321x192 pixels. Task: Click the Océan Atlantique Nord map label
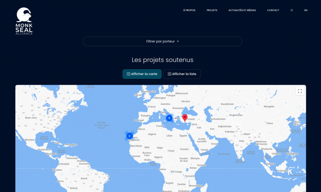pyautogui.click(x=103, y=124)
